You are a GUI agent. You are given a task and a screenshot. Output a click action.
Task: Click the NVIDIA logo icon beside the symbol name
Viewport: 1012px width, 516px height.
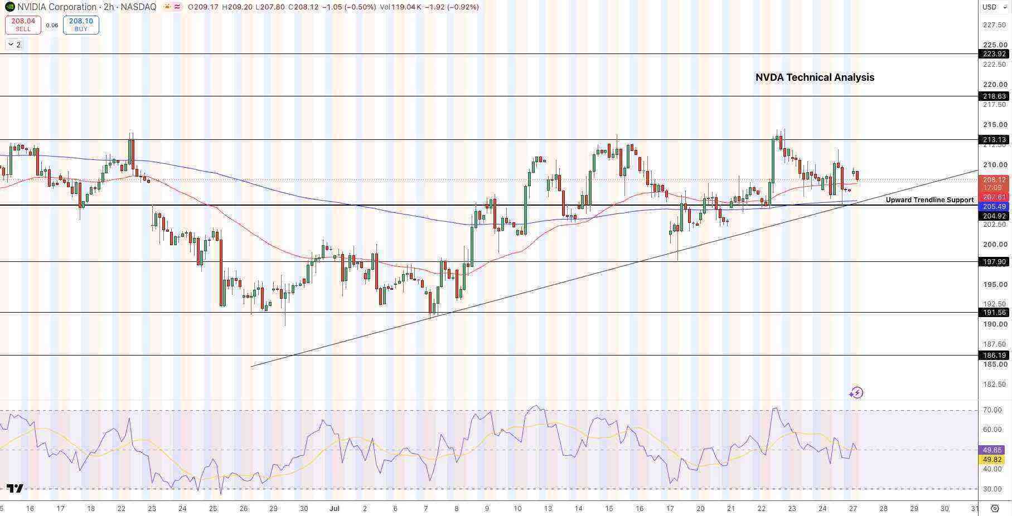coord(9,7)
